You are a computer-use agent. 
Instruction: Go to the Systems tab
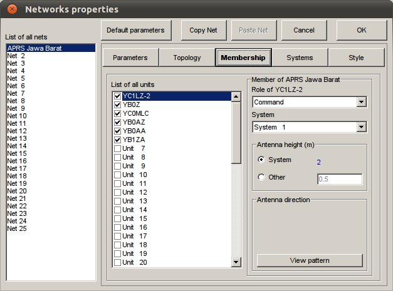(x=300, y=58)
